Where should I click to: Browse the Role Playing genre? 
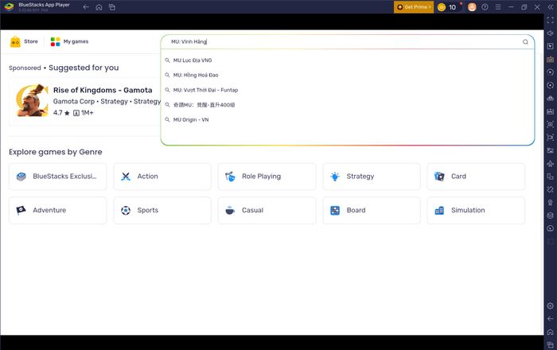point(267,177)
